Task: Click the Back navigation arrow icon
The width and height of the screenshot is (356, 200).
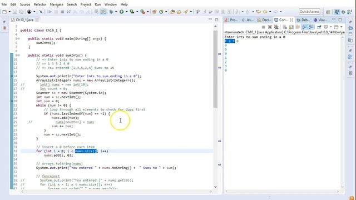Action: [x=265, y=12]
